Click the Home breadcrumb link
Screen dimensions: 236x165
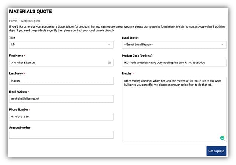pyautogui.click(x=13, y=21)
